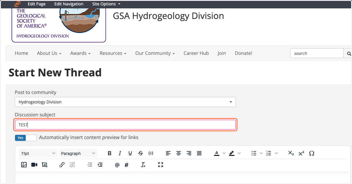
Task: Open the text color picker arrow
Action: tap(224, 153)
